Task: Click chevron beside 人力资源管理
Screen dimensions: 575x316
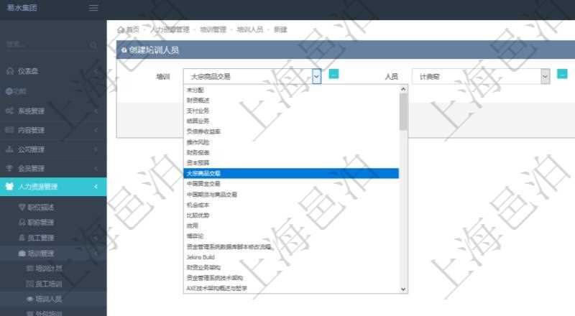Action: pos(96,187)
